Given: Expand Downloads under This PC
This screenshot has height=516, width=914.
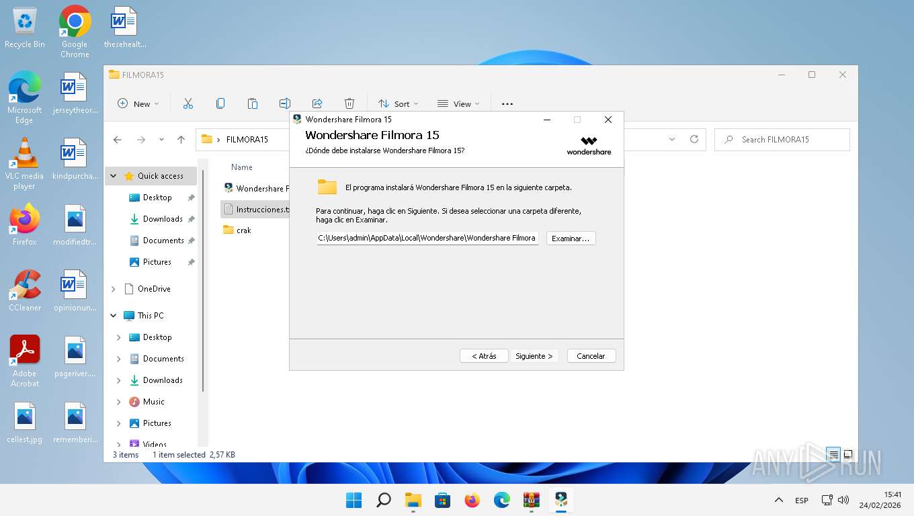Looking at the screenshot, I should (x=119, y=380).
